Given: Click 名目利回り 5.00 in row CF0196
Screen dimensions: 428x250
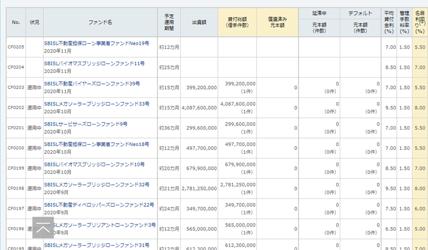Looking at the screenshot, I should (420, 229).
